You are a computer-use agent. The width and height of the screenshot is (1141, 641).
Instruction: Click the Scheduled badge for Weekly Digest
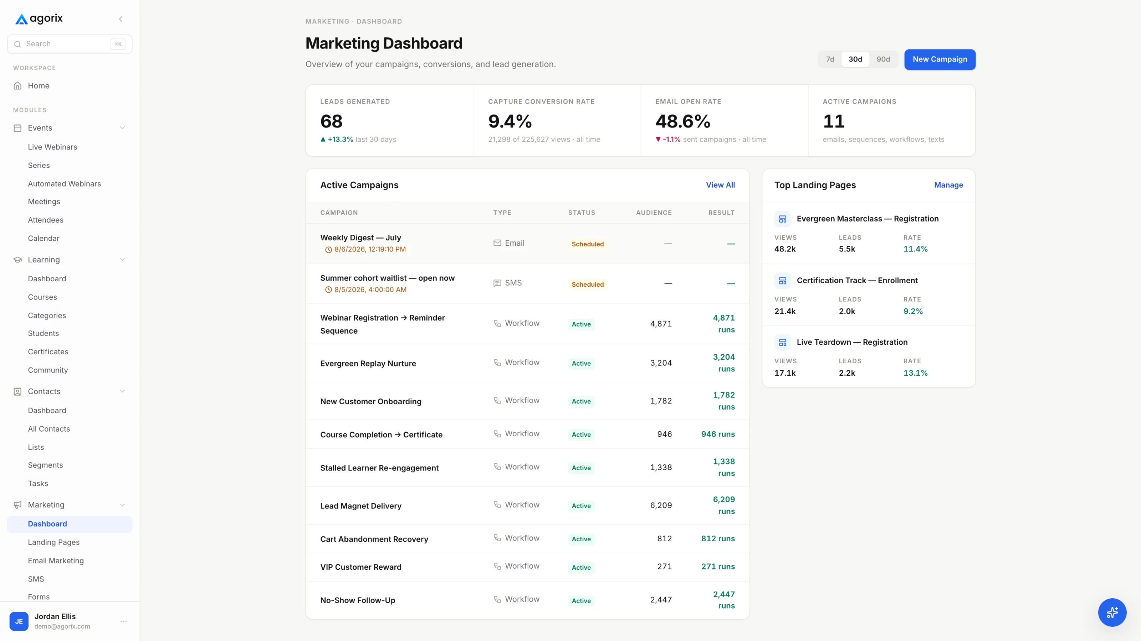click(x=587, y=244)
